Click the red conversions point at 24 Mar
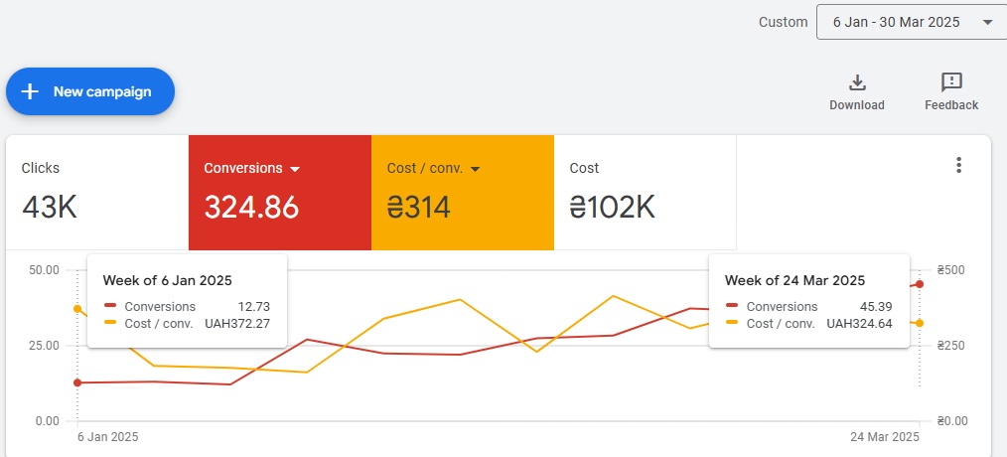 [x=919, y=284]
